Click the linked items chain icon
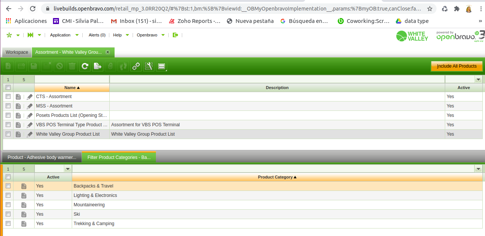 [x=136, y=66]
